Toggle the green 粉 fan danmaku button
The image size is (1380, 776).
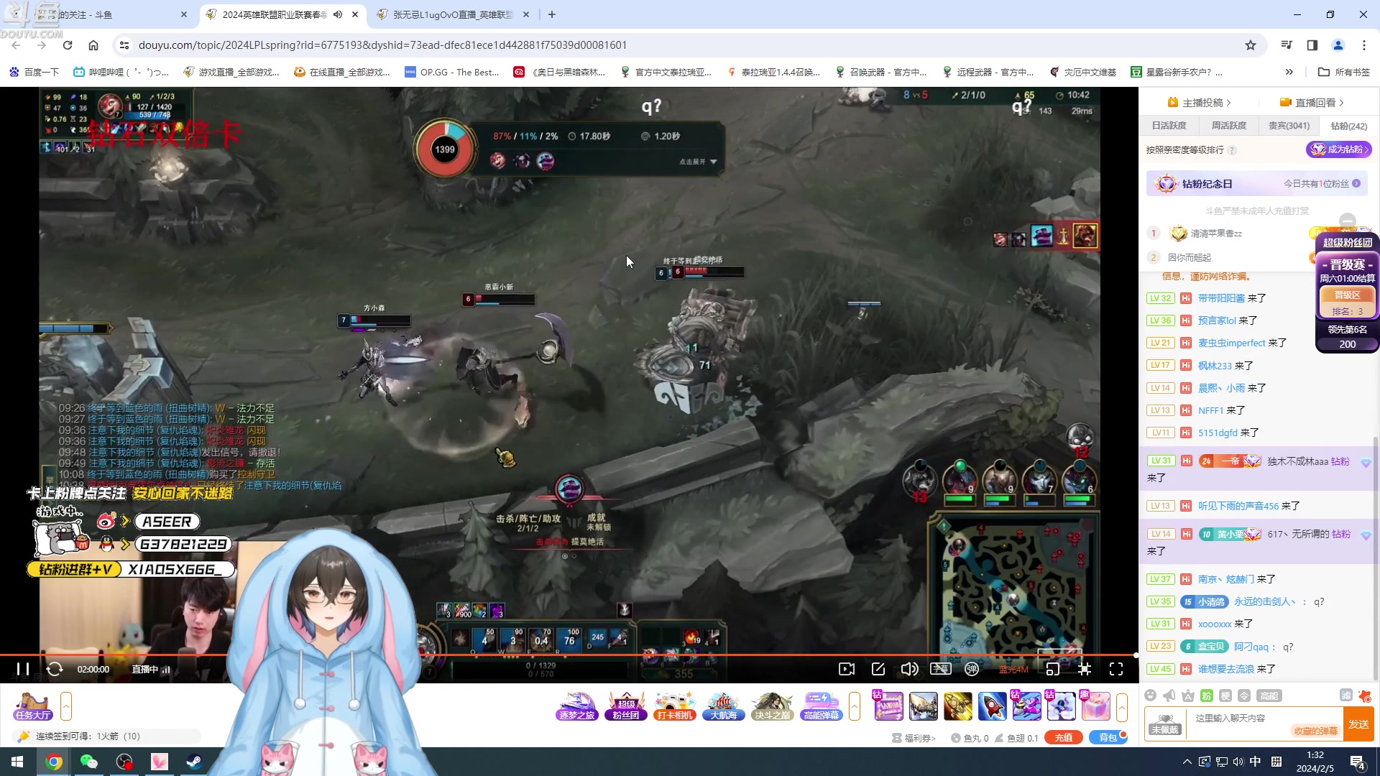tap(1207, 696)
